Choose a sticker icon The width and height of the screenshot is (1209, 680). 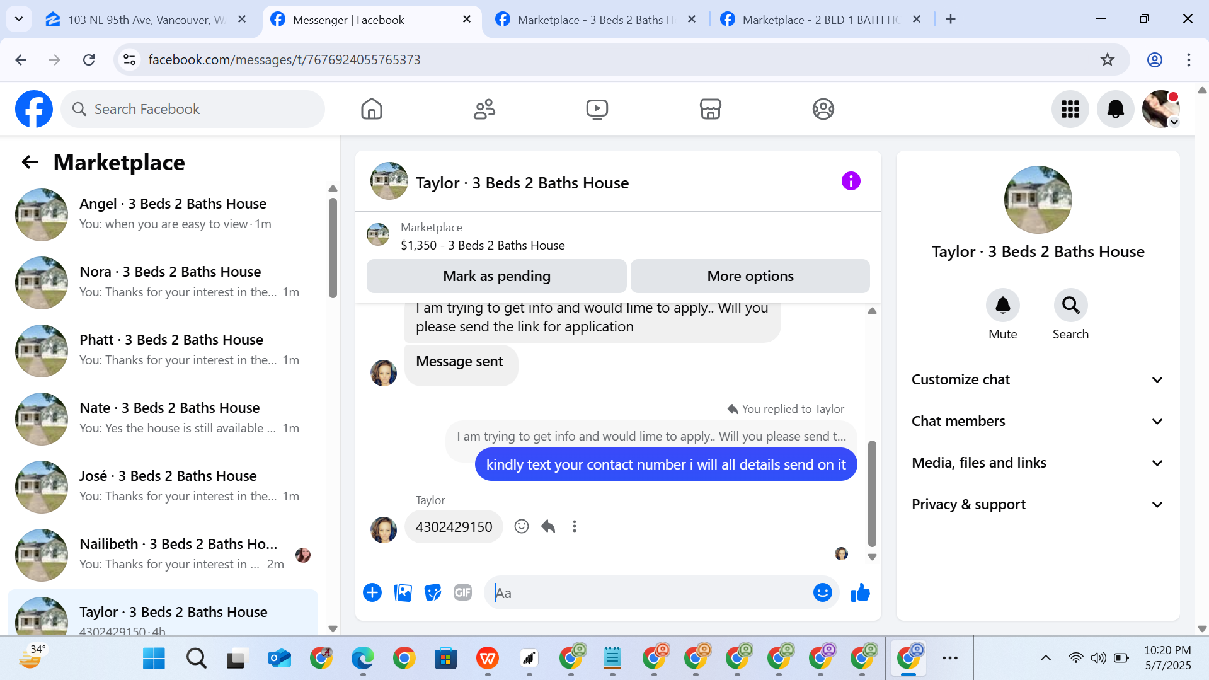tap(433, 592)
